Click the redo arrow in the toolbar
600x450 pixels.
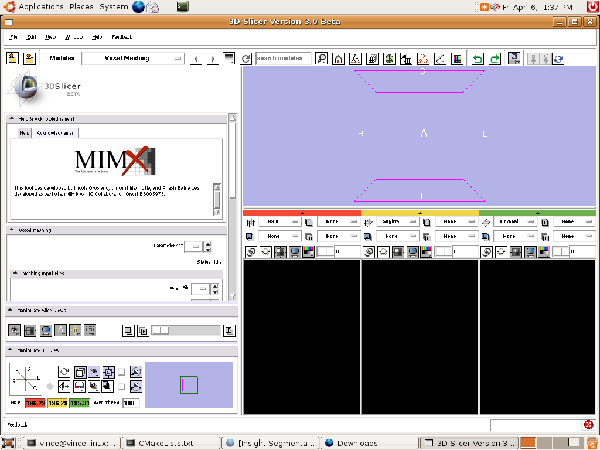[495, 59]
